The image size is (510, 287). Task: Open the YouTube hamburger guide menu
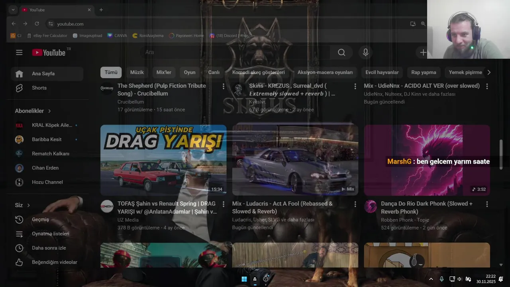19,52
